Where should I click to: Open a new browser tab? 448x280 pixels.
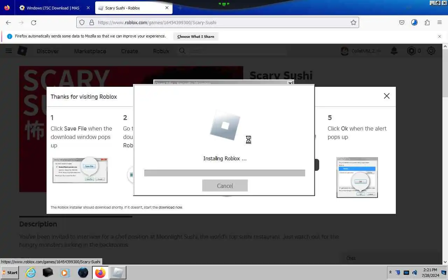(x=180, y=8)
